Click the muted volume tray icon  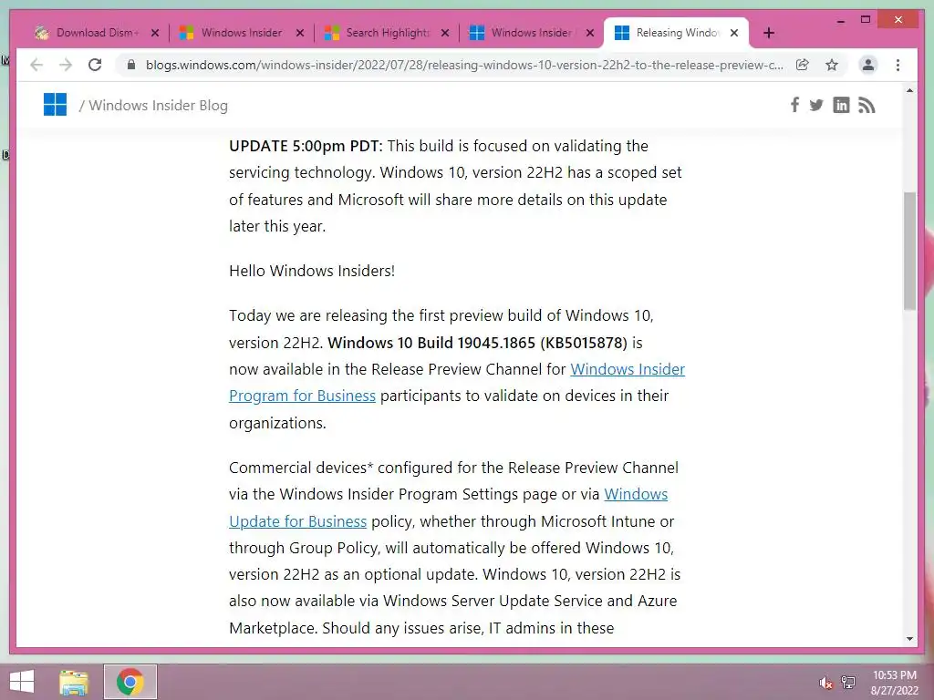coord(825,683)
